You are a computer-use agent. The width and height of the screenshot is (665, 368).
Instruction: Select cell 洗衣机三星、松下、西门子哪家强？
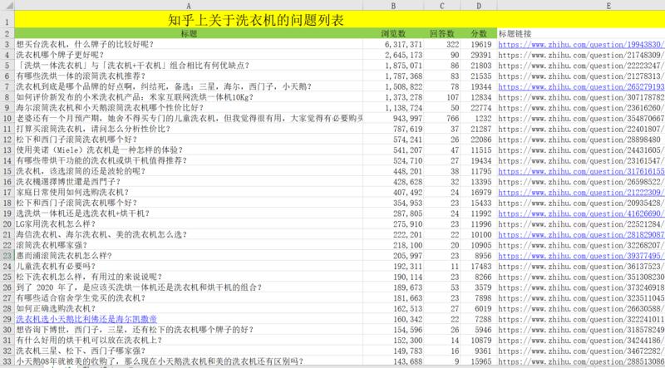(189, 351)
